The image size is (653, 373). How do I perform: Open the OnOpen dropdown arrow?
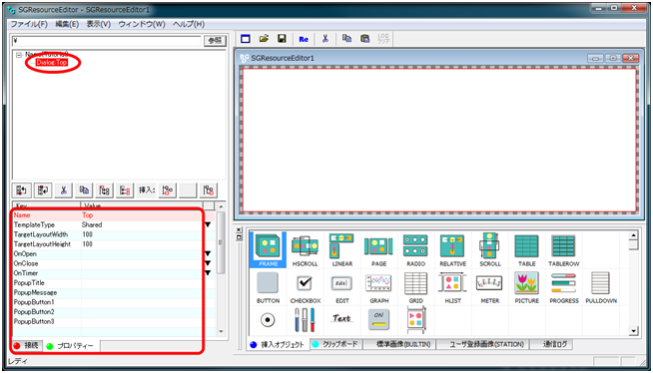208,253
